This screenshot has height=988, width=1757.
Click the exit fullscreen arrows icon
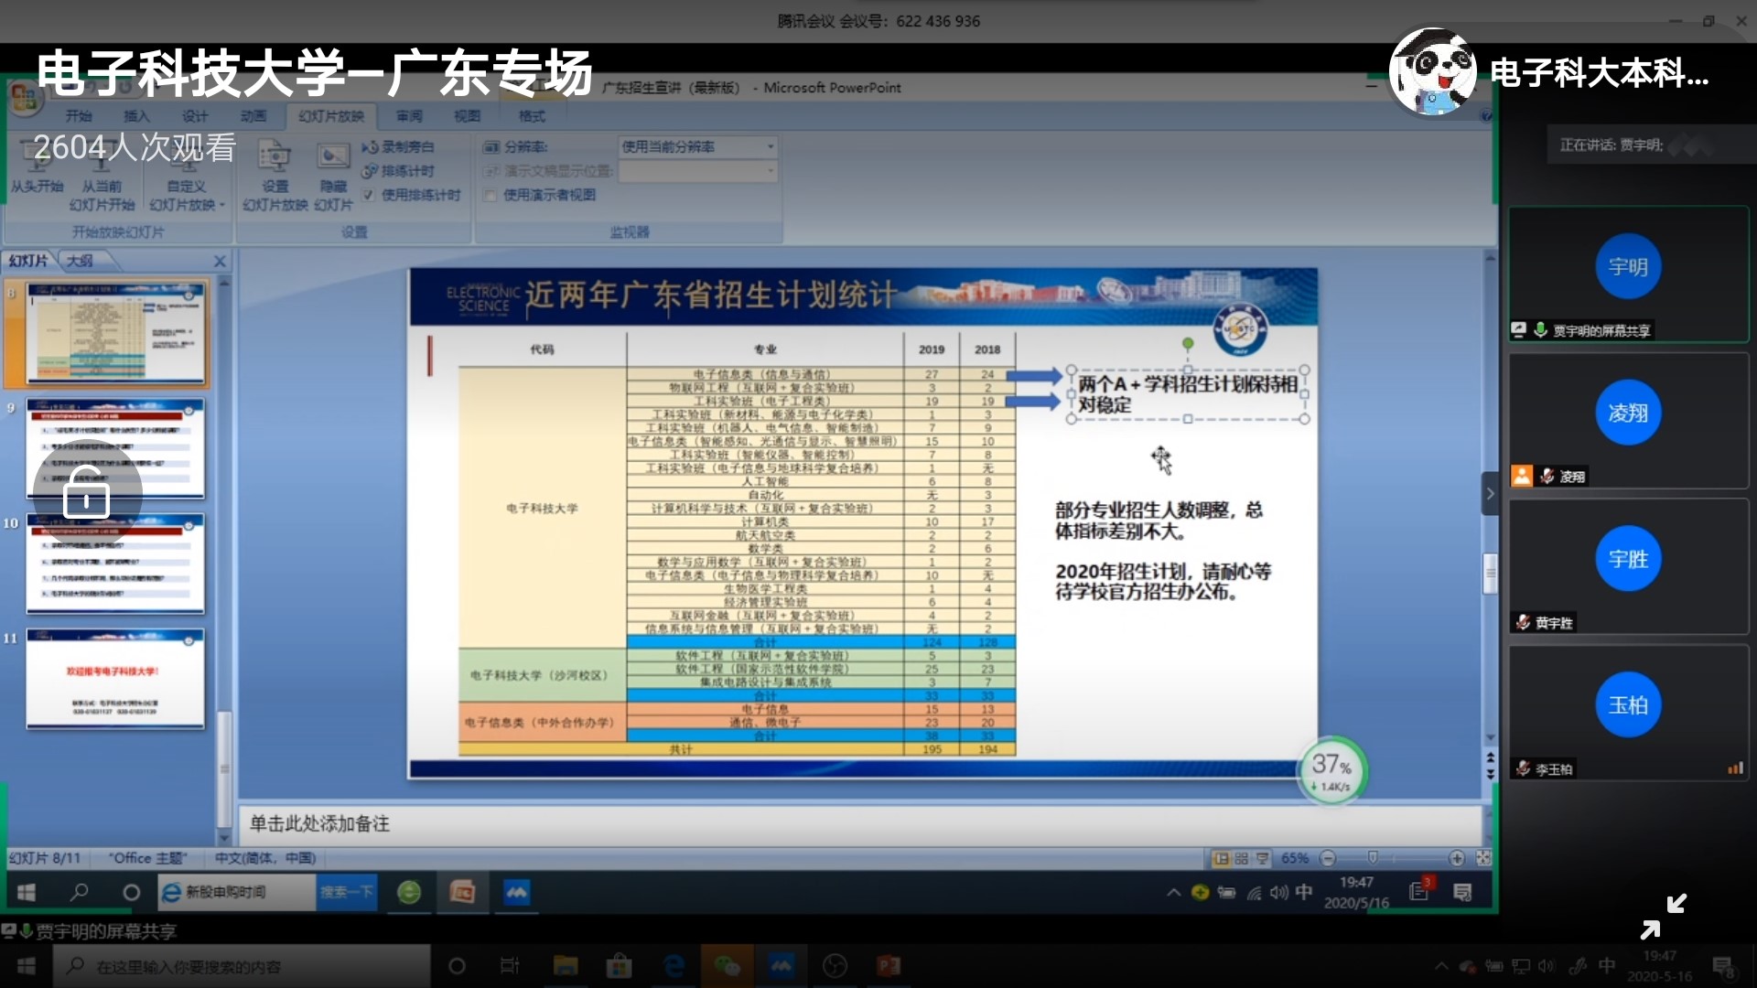tap(1663, 917)
